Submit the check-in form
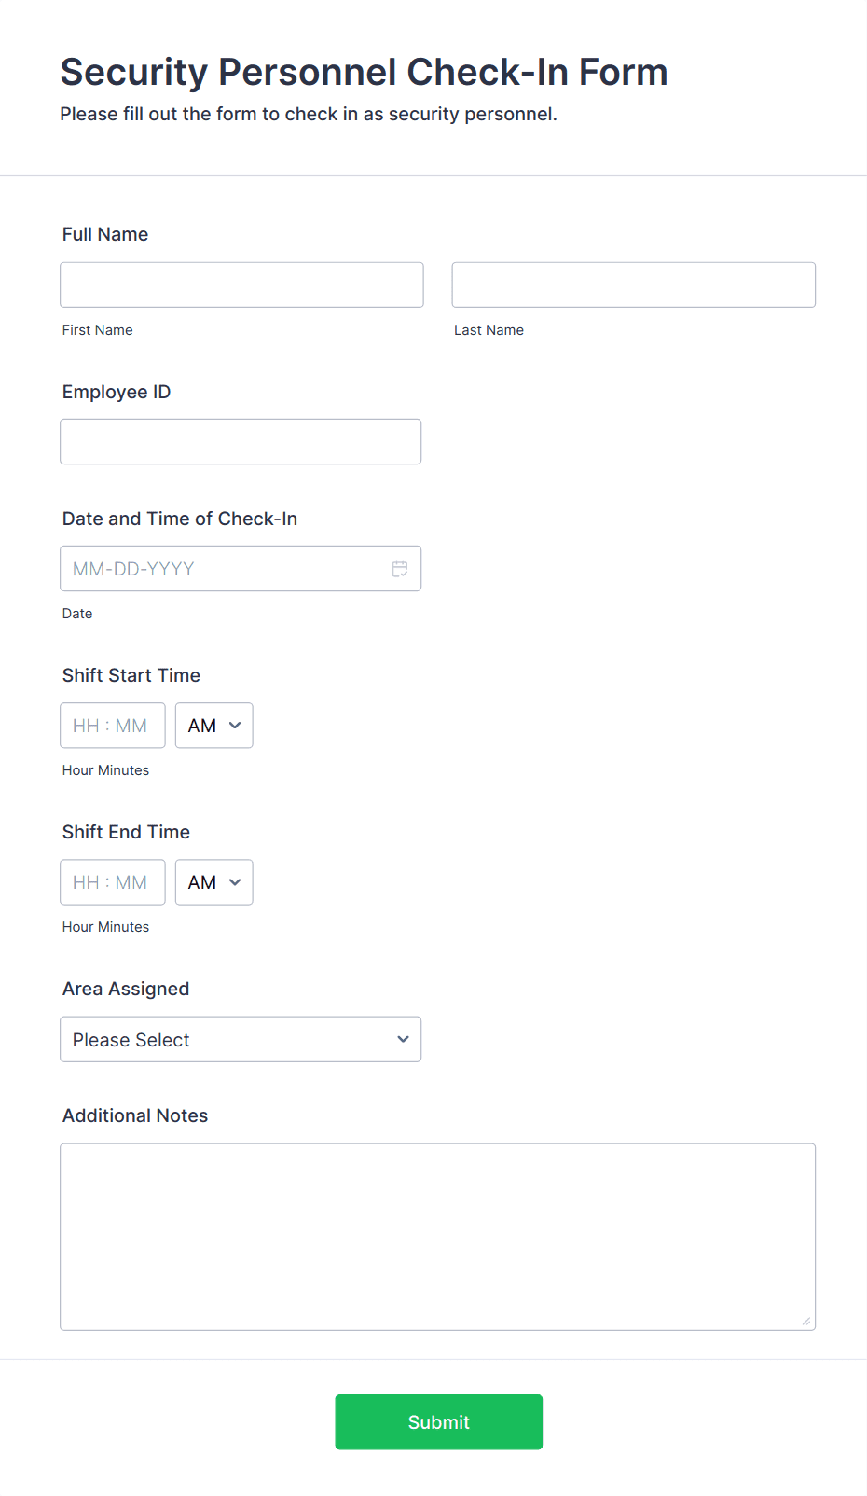 click(x=439, y=1422)
